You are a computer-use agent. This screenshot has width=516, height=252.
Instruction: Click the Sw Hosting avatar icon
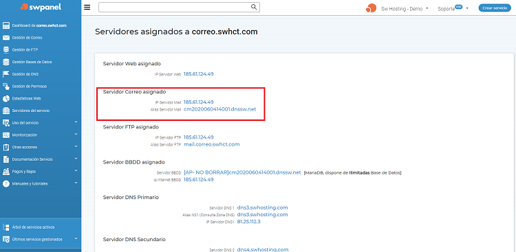point(371,8)
